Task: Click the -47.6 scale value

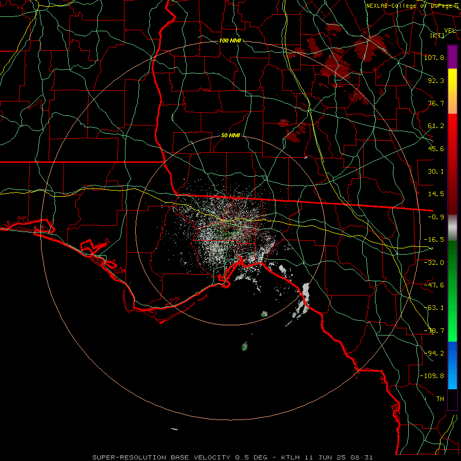Action: pyautogui.click(x=434, y=285)
